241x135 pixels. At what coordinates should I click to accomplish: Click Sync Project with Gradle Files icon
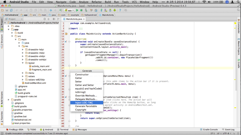pos(102,10)
